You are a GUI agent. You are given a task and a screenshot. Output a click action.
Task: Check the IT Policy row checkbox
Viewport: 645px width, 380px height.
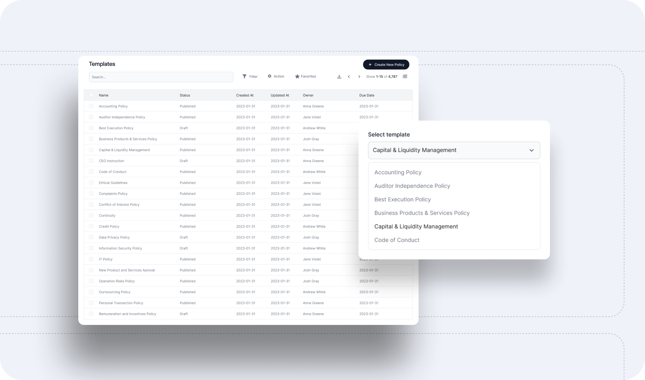(x=91, y=259)
